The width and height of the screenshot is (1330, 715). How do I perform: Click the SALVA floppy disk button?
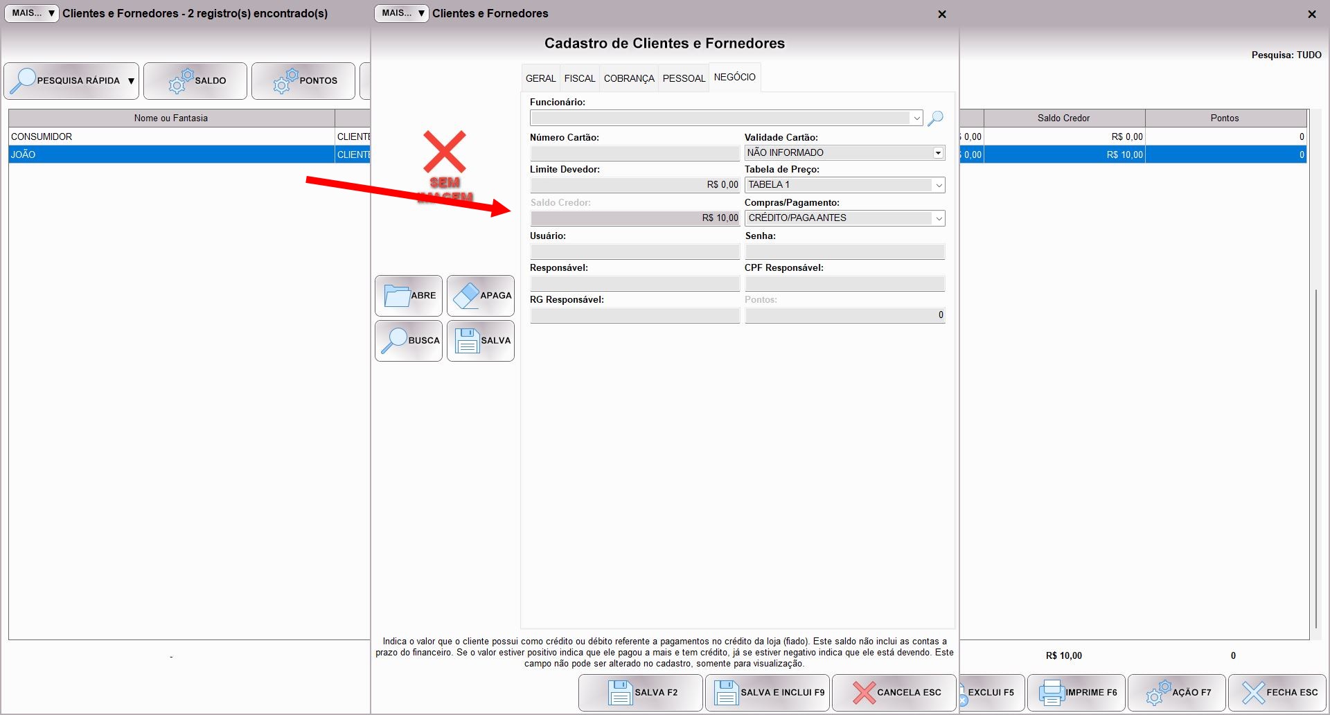(481, 341)
